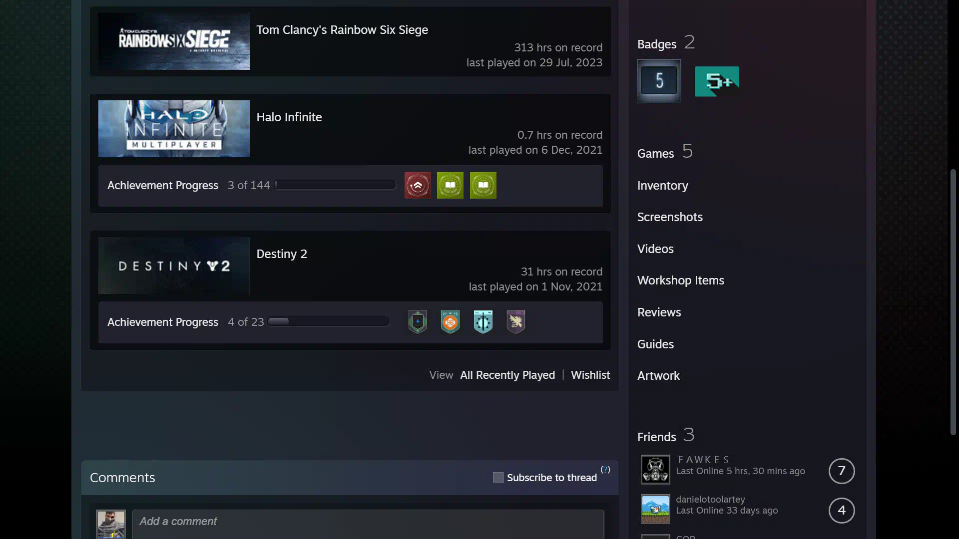Click '31 hrs on record' text

click(x=561, y=272)
